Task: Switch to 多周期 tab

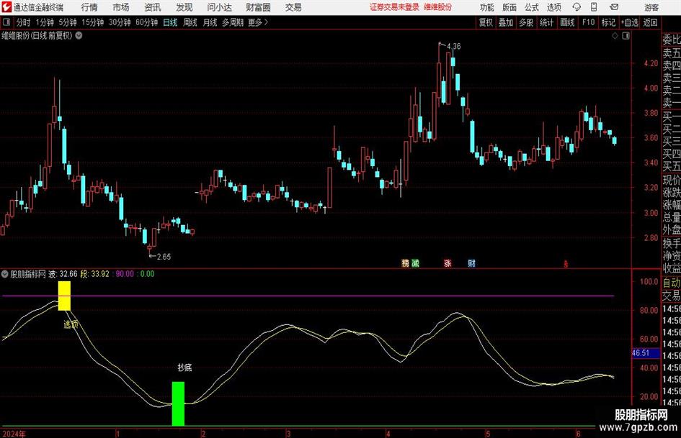Action: [233, 22]
